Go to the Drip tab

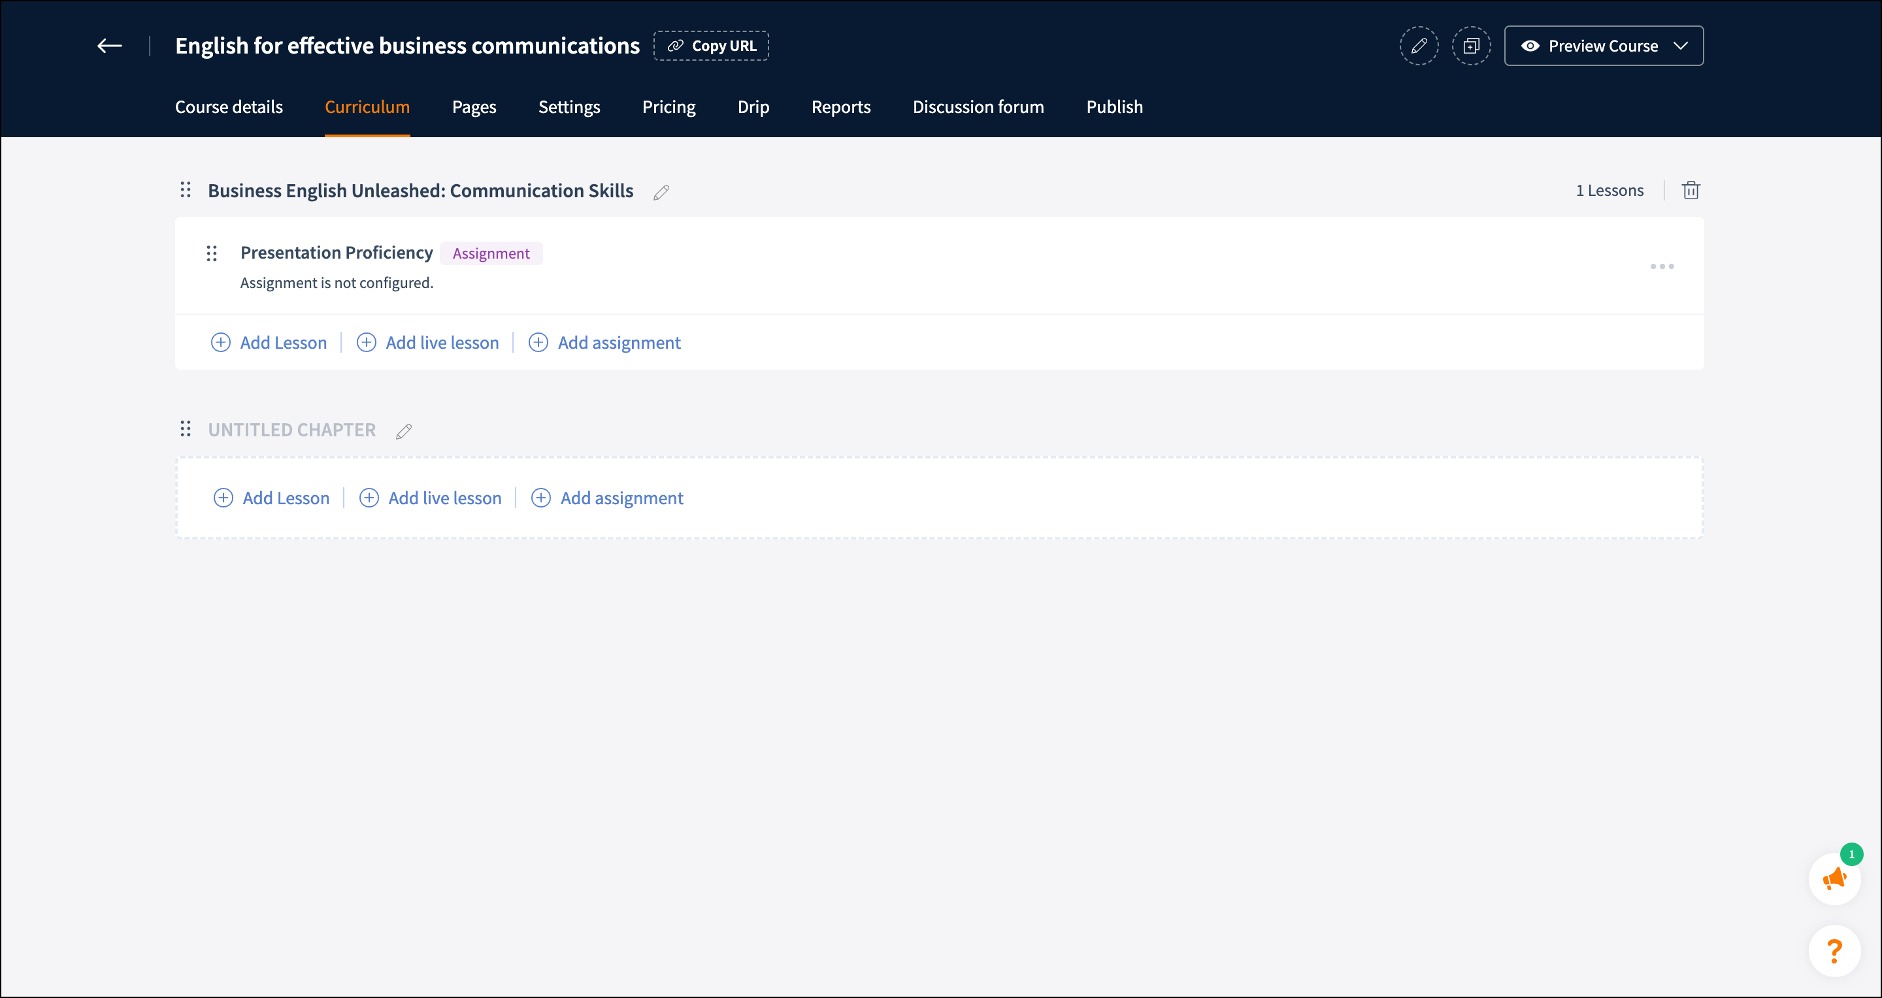(753, 106)
